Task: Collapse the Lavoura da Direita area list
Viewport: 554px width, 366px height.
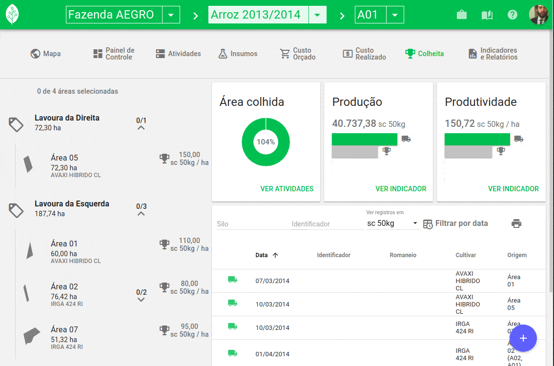Action: 141,128
